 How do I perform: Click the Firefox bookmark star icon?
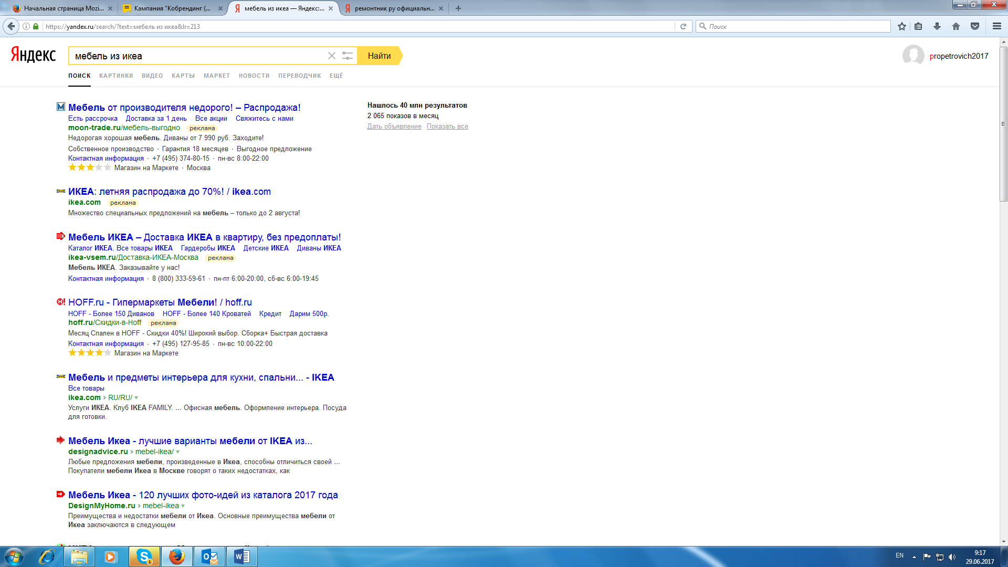click(902, 26)
